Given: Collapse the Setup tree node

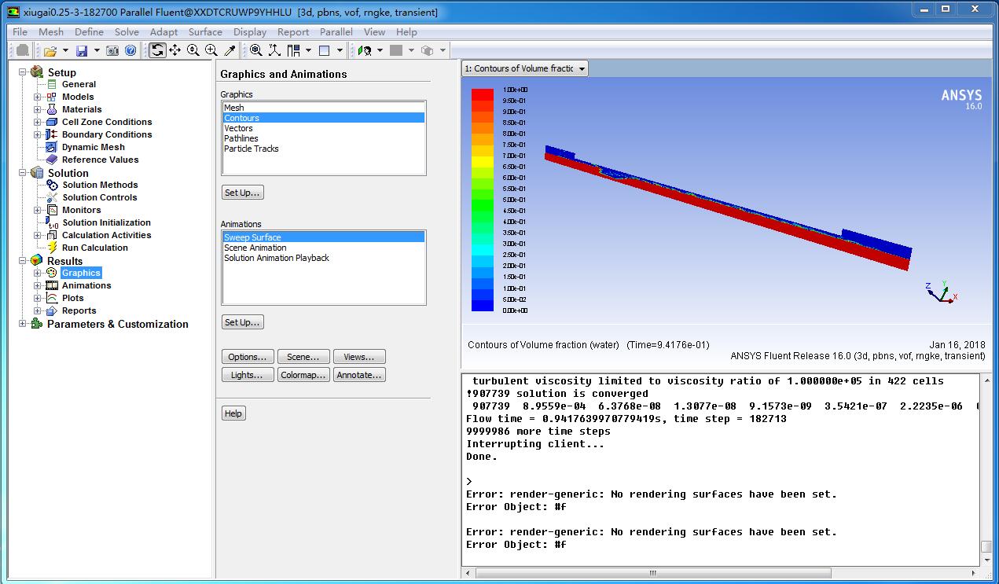Looking at the screenshot, I should (x=22, y=72).
